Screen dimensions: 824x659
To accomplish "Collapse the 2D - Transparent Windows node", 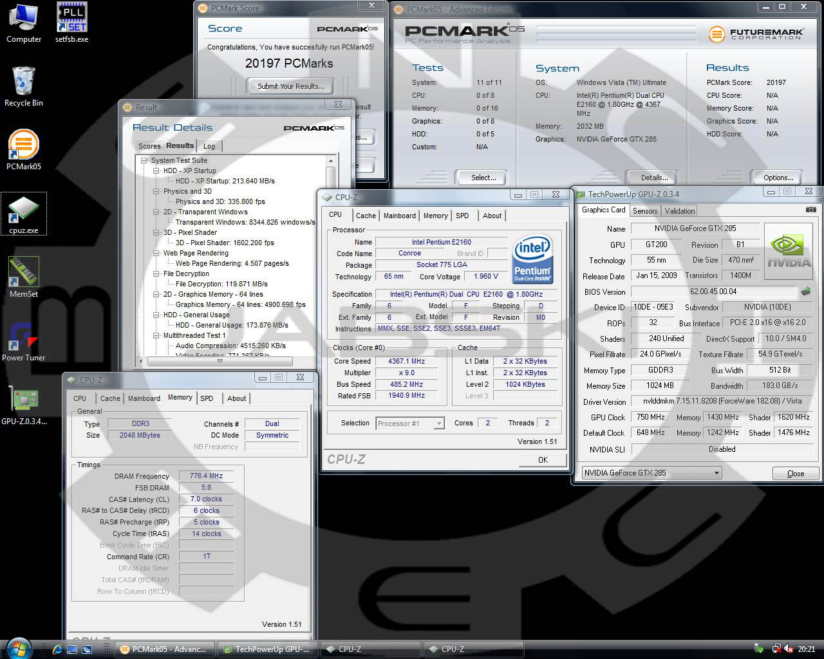I will (156, 212).
